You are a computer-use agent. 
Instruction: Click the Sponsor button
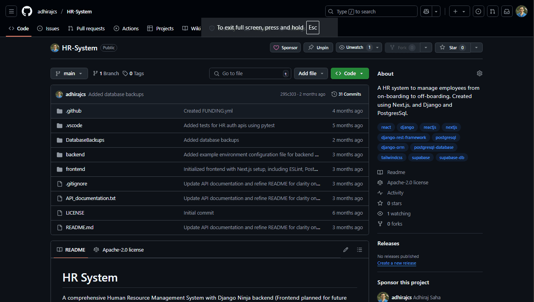coord(285,48)
